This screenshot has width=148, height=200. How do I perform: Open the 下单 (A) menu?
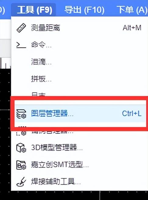tap(132, 10)
